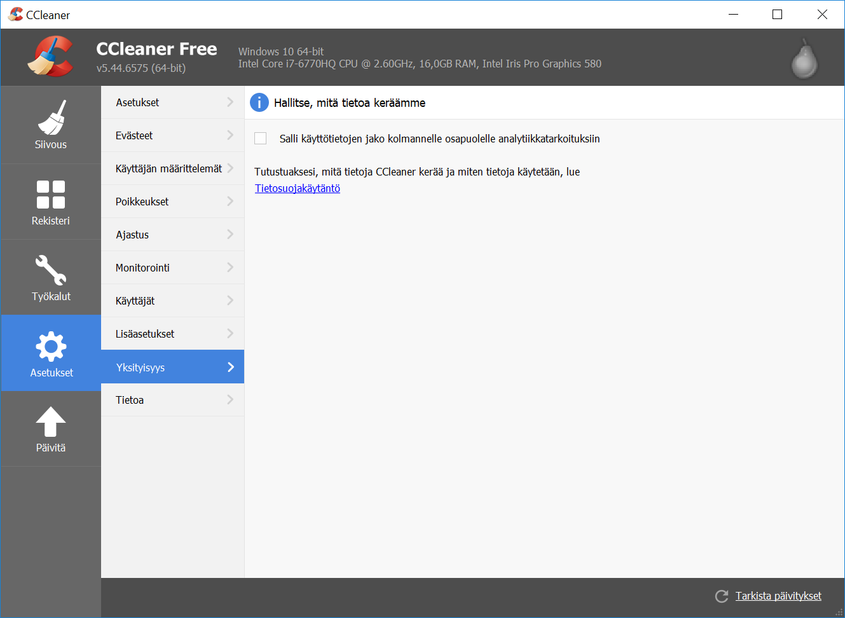Open the Evästeet settings page
The height and width of the screenshot is (618, 845).
tap(172, 135)
